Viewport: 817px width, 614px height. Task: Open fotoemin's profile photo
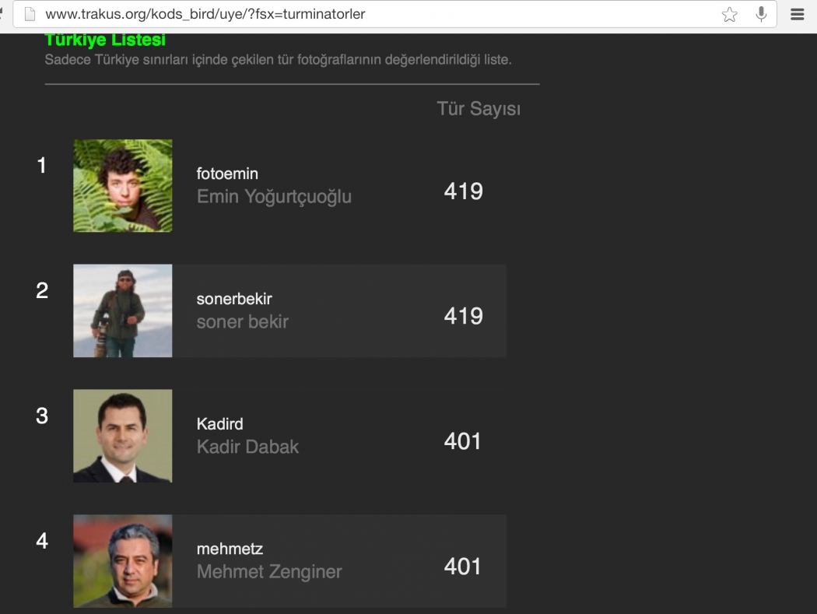(122, 185)
